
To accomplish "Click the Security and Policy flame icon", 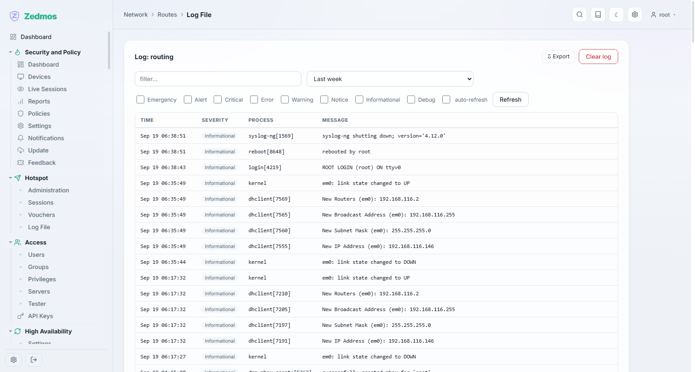I will [x=18, y=52].
